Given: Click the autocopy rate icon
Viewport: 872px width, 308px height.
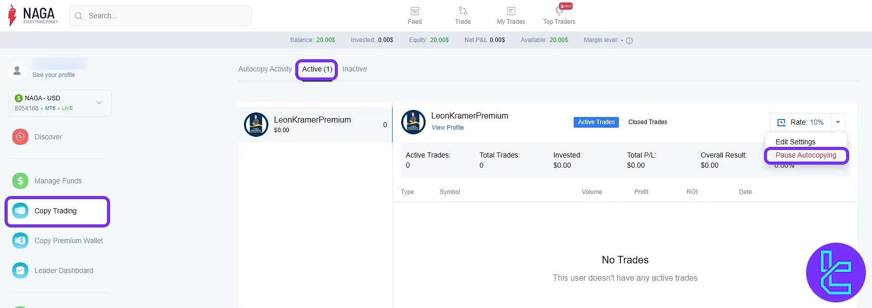Looking at the screenshot, I should (x=781, y=123).
